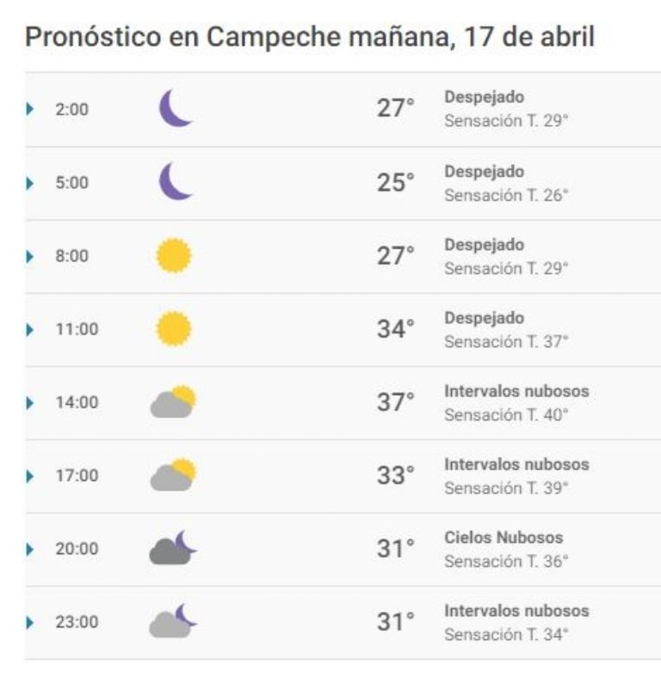Select the 17:00 time label
Viewport: 661px width, 673px height.
77,476
